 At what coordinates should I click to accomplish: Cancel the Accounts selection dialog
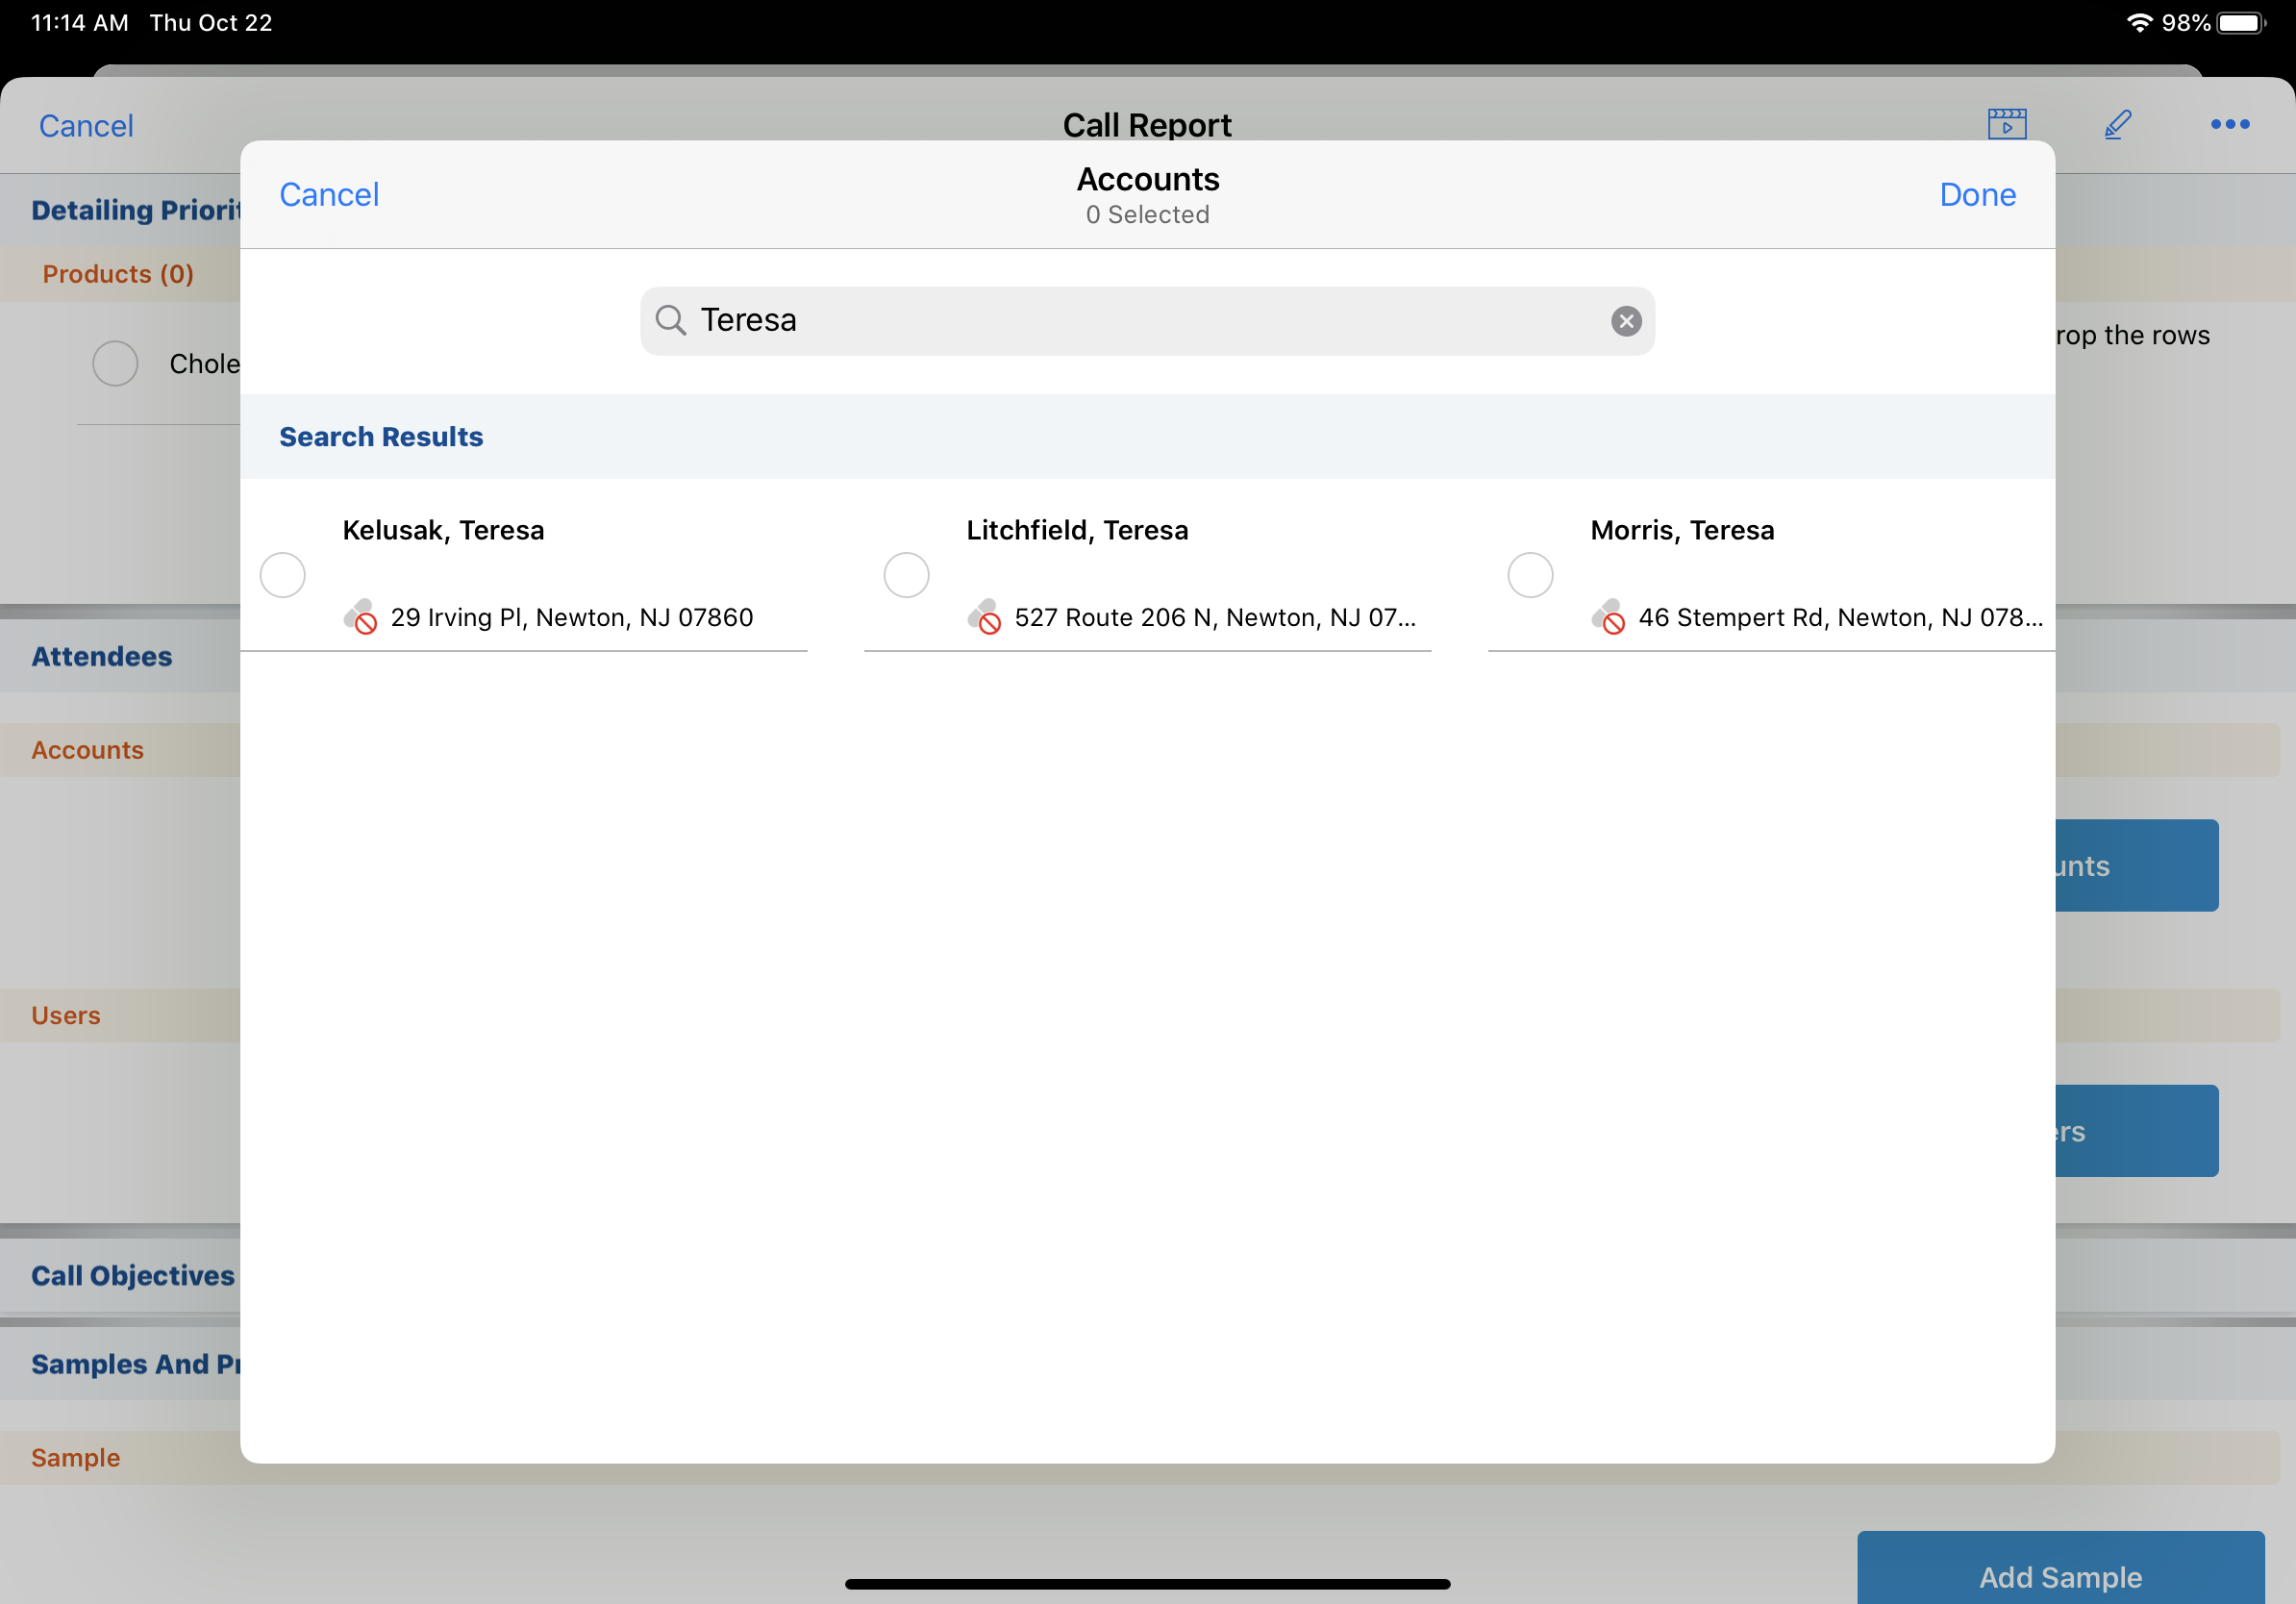pyautogui.click(x=329, y=194)
